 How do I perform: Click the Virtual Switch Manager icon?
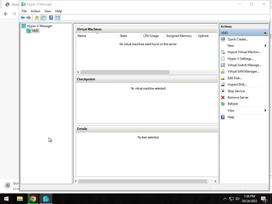[223, 65]
